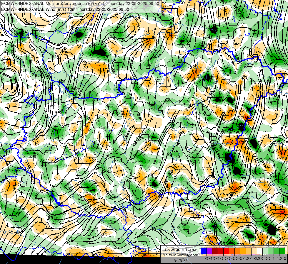Click the '-5' value on the legend scale
Image resolution: width=288 pixels, height=264 pixels.
click(207, 258)
